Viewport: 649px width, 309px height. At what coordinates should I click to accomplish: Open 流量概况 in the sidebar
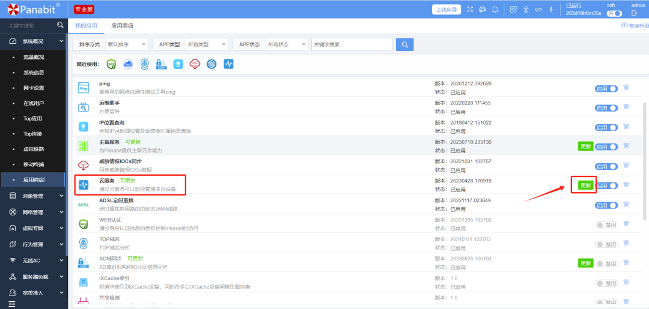tap(34, 58)
